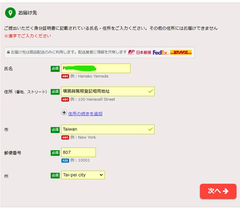Focus the 氏名 name input field
The image size is (240, 209).
tap(96, 68)
